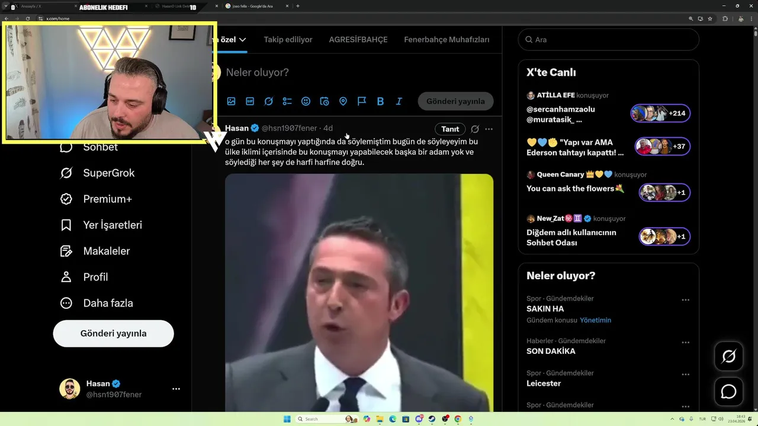The width and height of the screenshot is (758, 426).
Task: Open the floating Grok button
Action: pyautogui.click(x=728, y=357)
